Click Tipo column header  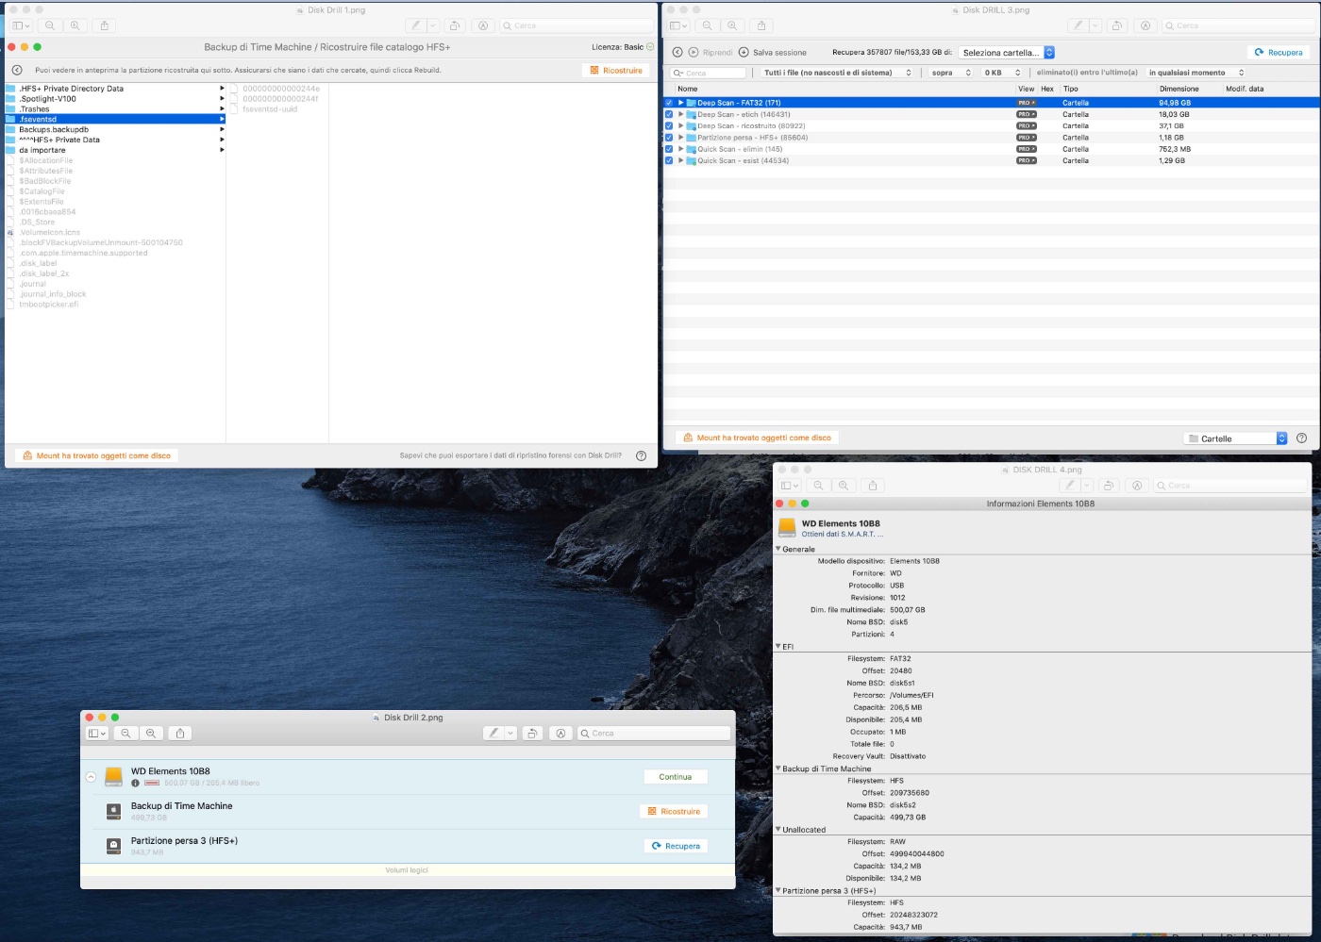click(x=1071, y=89)
